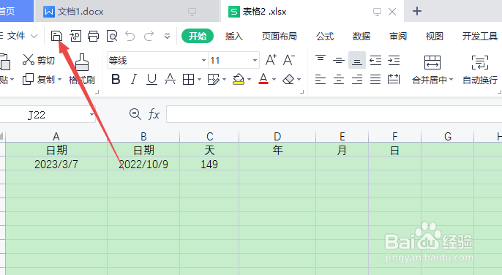
Task: Open the font size 11 dropdown
Action: [255, 60]
